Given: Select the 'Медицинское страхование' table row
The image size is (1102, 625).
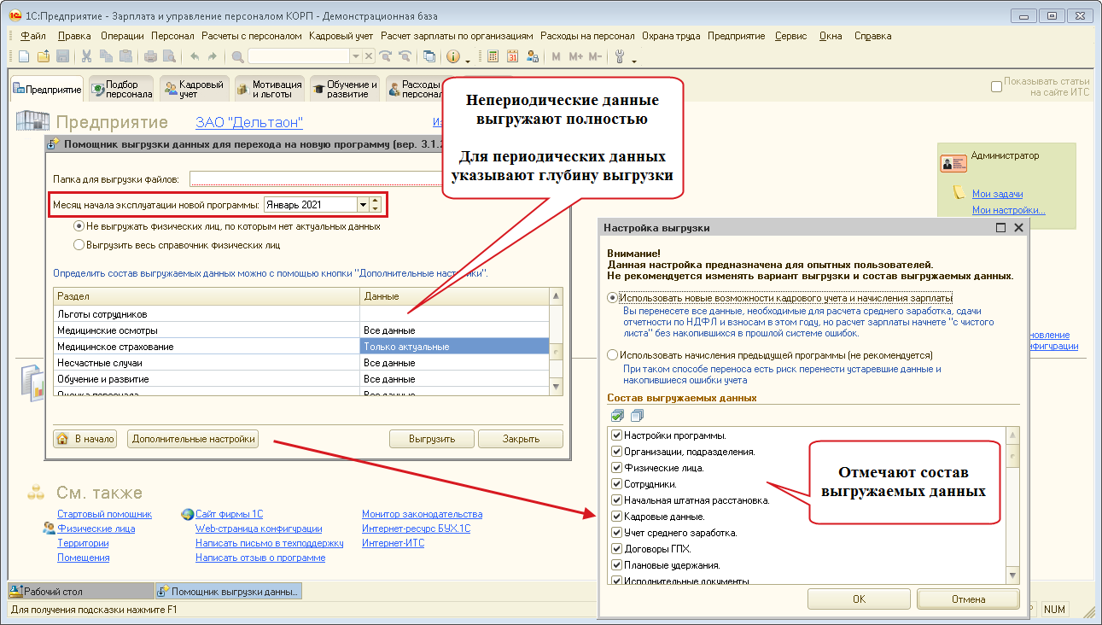Looking at the screenshot, I should coord(300,347).
